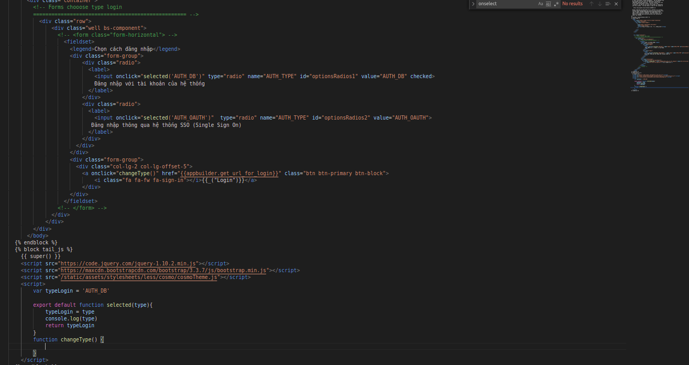Click '{% block tail_js %}' template tag
This screenshot has height=365, width=689.
coord(43,249)
